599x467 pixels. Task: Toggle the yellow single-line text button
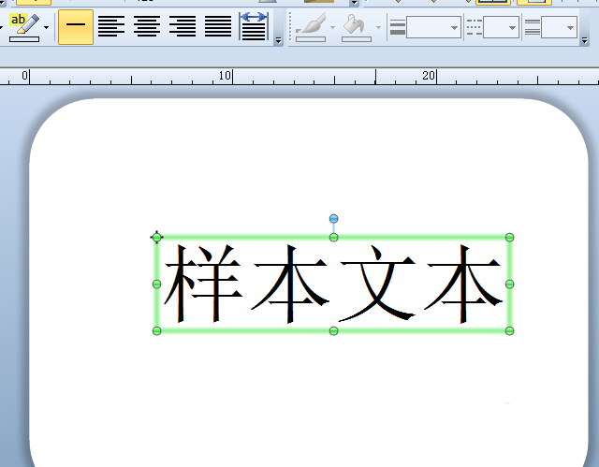click(x=76, y=27)
